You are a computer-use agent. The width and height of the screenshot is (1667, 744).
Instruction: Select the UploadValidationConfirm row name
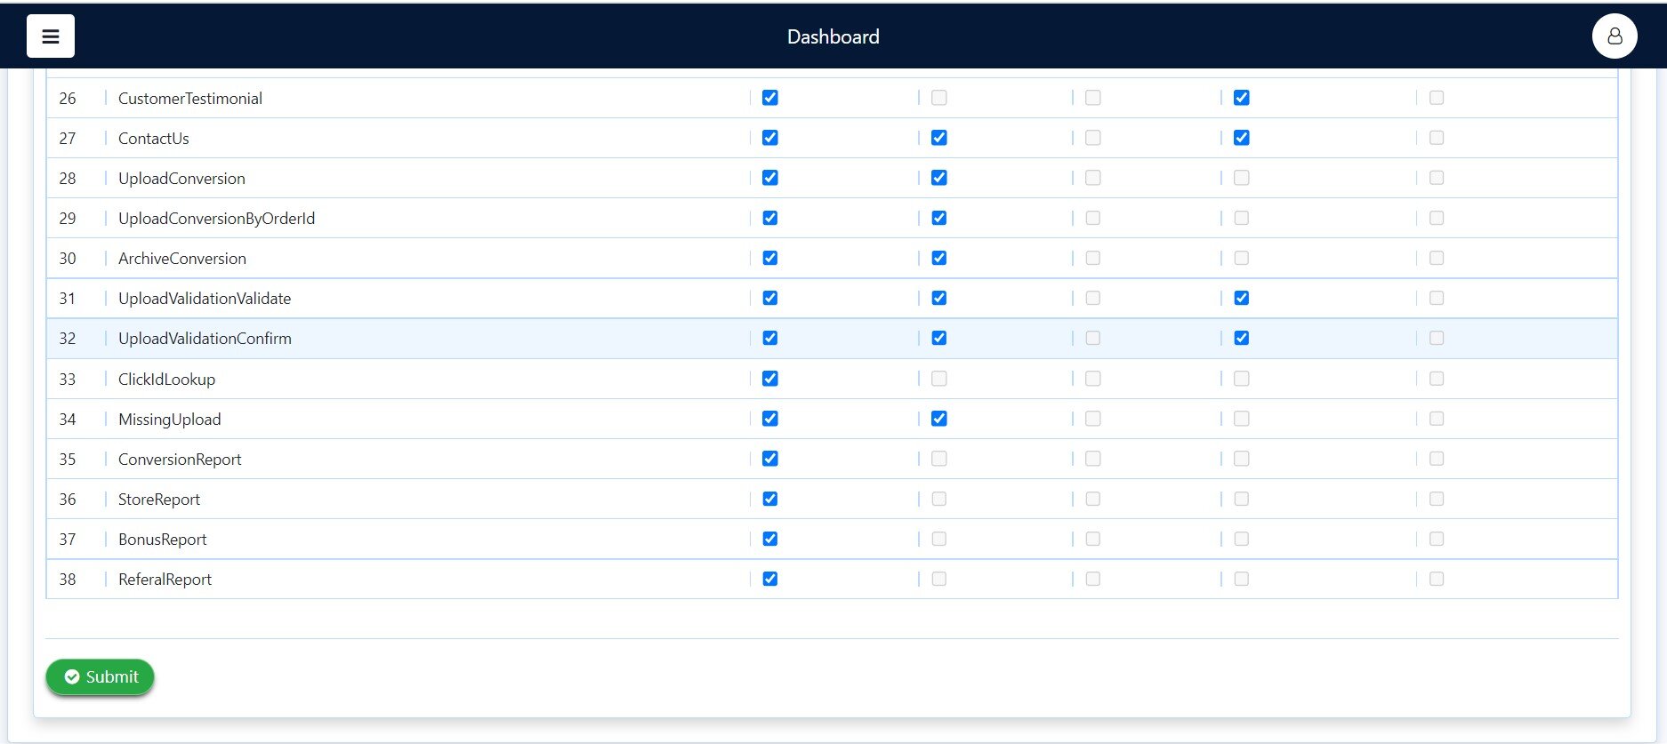[205, 339]
